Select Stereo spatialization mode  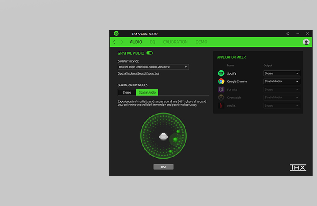pyautogui.click(x=127, y=93)
